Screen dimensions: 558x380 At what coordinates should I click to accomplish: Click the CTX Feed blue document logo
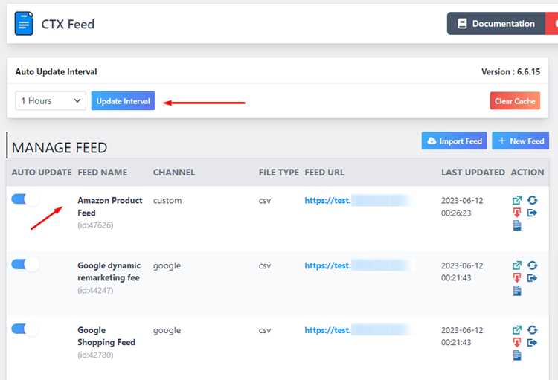tap(24, 24)
